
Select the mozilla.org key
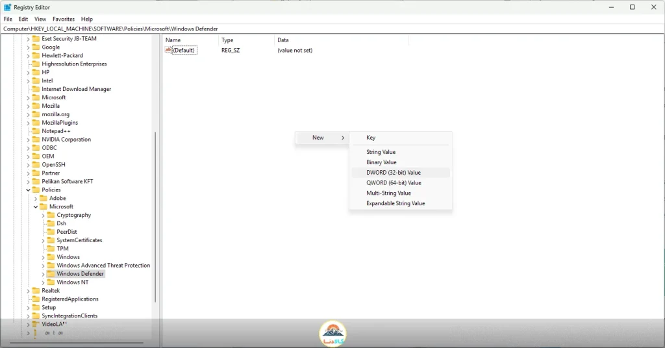pyautogui.click(x=56, y=114)
